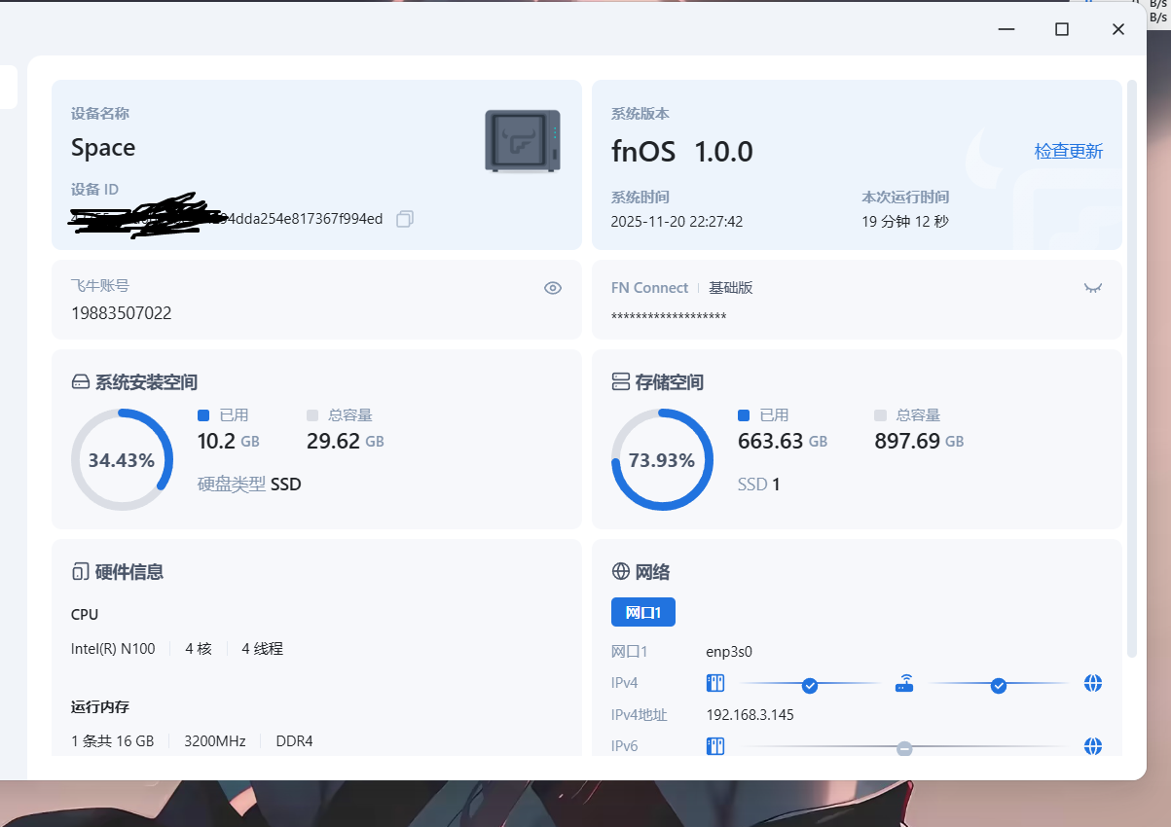Click the NAS device image beside 设备名称
This screenshot has height=827, width=1171.
523,139
